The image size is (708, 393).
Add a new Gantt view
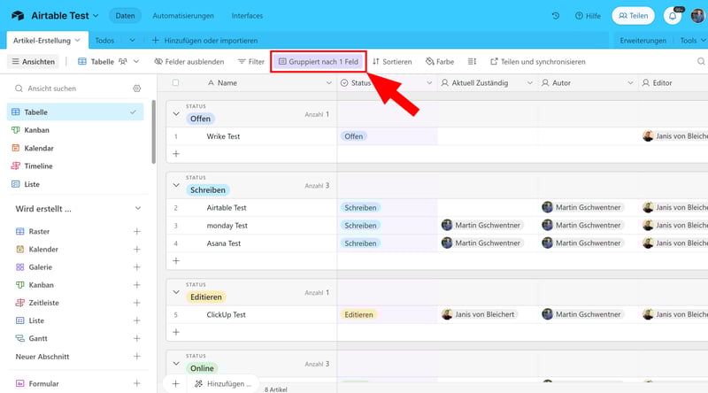[136, 338]
